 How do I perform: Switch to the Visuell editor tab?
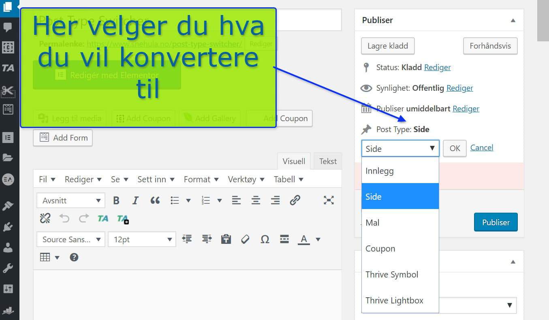click(294, 161)
